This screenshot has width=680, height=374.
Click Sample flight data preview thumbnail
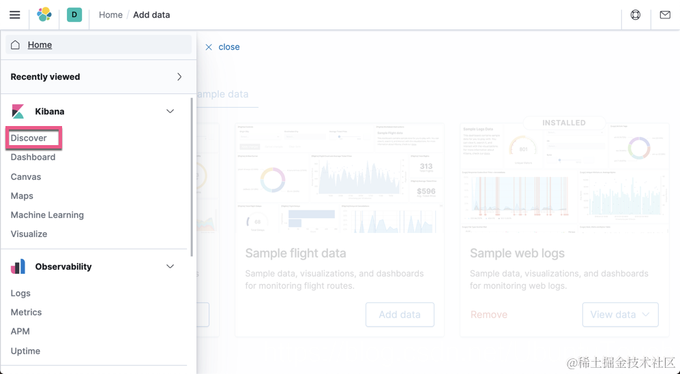point(339,178)
